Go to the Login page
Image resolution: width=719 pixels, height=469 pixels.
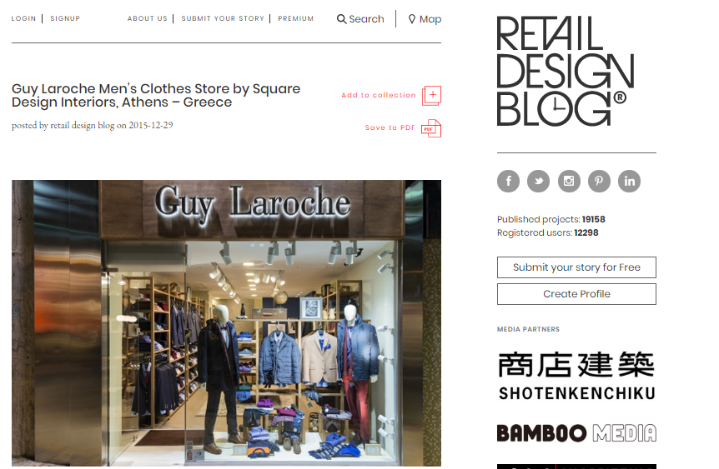(23, 18)
